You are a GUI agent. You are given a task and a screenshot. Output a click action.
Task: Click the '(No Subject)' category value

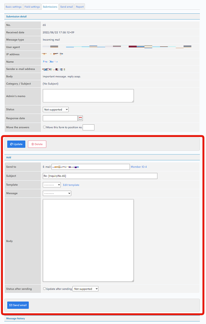coord(50,84)
